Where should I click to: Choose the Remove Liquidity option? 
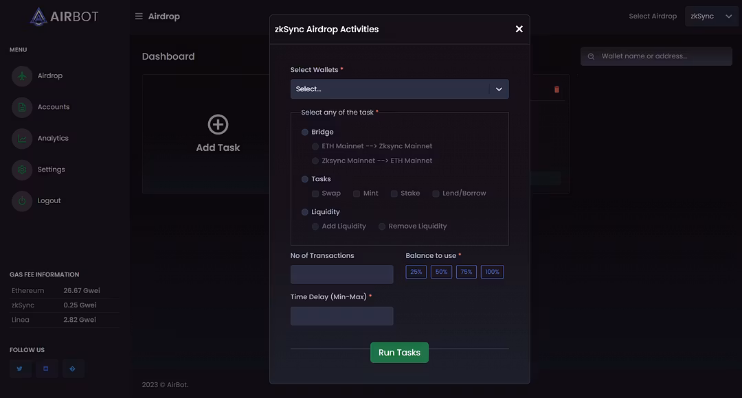(382, 227)
